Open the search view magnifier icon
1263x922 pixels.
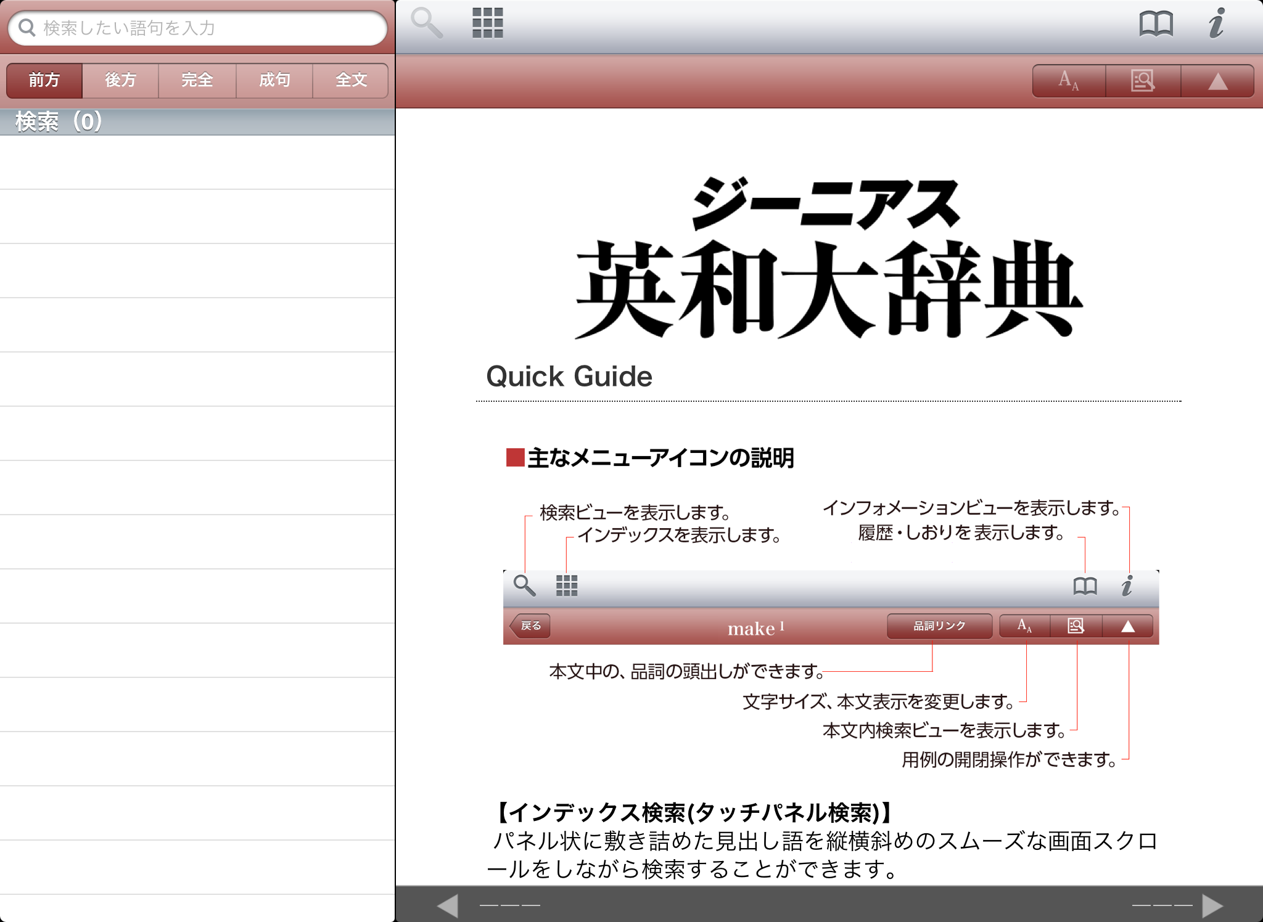(427, 23)
